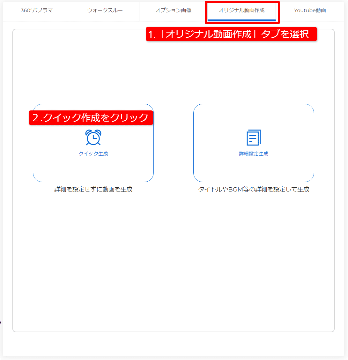Click blank space below the clock in quick card

click(93, 169)
